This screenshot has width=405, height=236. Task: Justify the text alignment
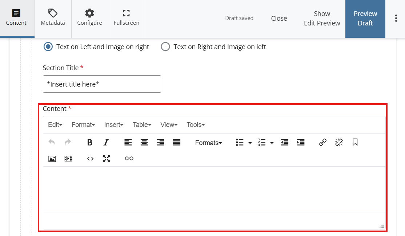(x=177, y=143)
